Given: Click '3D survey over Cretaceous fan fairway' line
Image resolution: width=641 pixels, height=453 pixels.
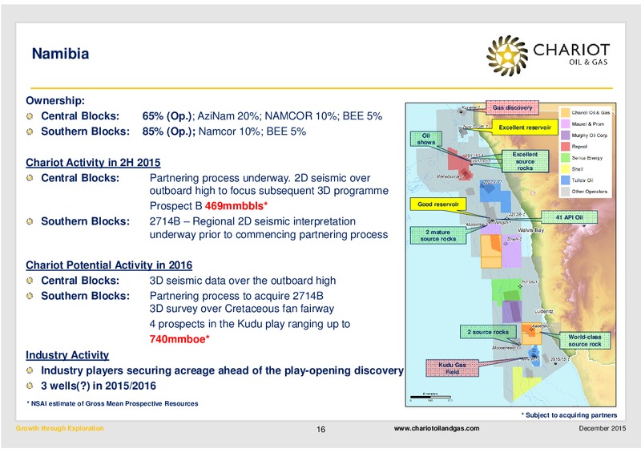Looking at the screenshot, I should (x=242, y=309).
